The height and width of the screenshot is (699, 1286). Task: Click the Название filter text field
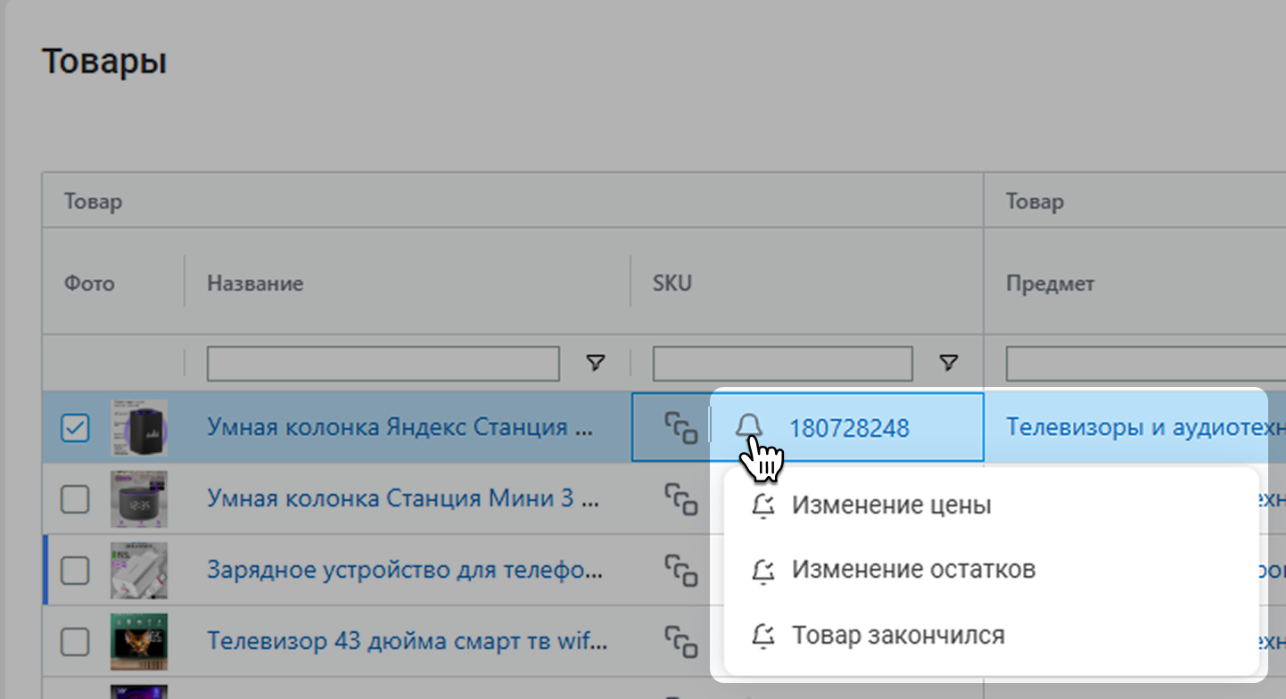pos(383,364)
